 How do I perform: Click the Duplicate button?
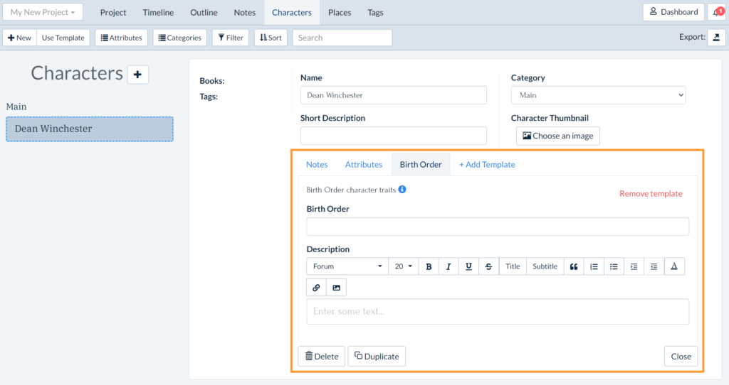377,357
